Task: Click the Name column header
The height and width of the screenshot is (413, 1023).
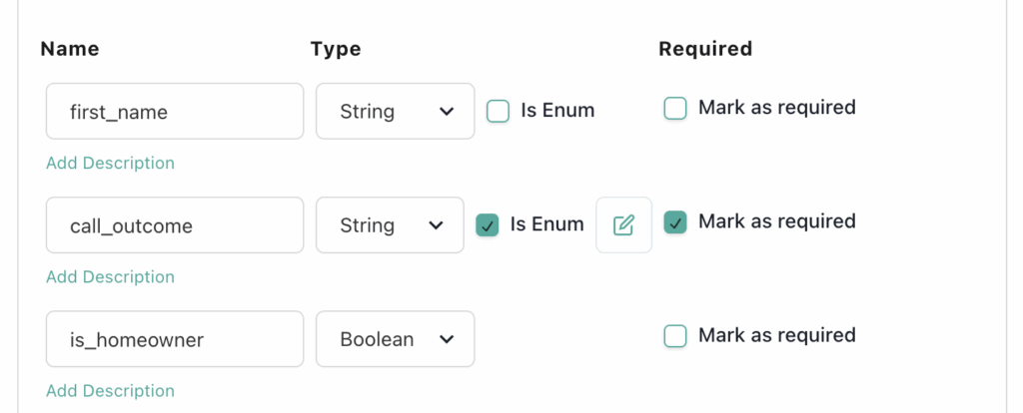Action: coord(70,48)
